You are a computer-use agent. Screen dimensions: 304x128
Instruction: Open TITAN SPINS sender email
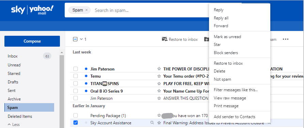click(x=105, y=84)
